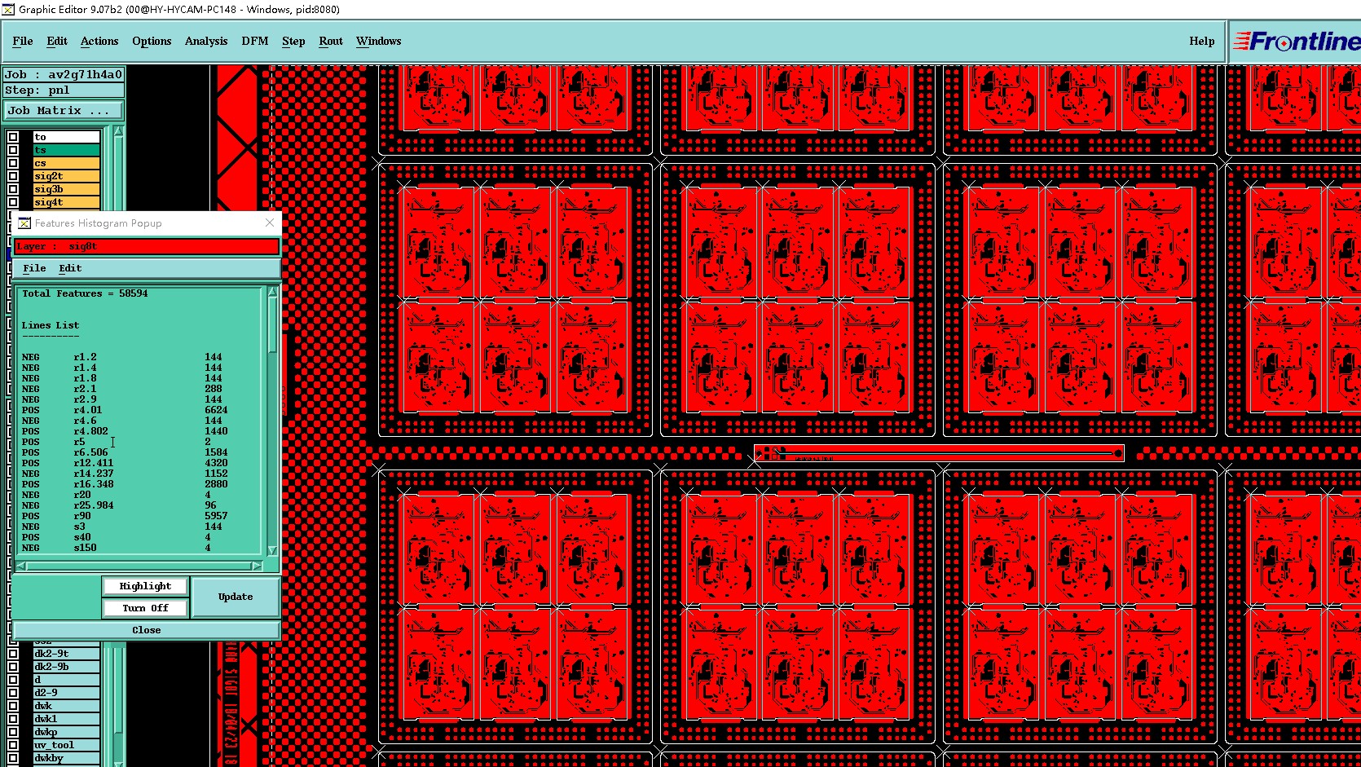The image size is (1361, 767).
Task: Click histogram horizontal scroll left arrow
Action: pyautogui.click(x=21, y=566)
